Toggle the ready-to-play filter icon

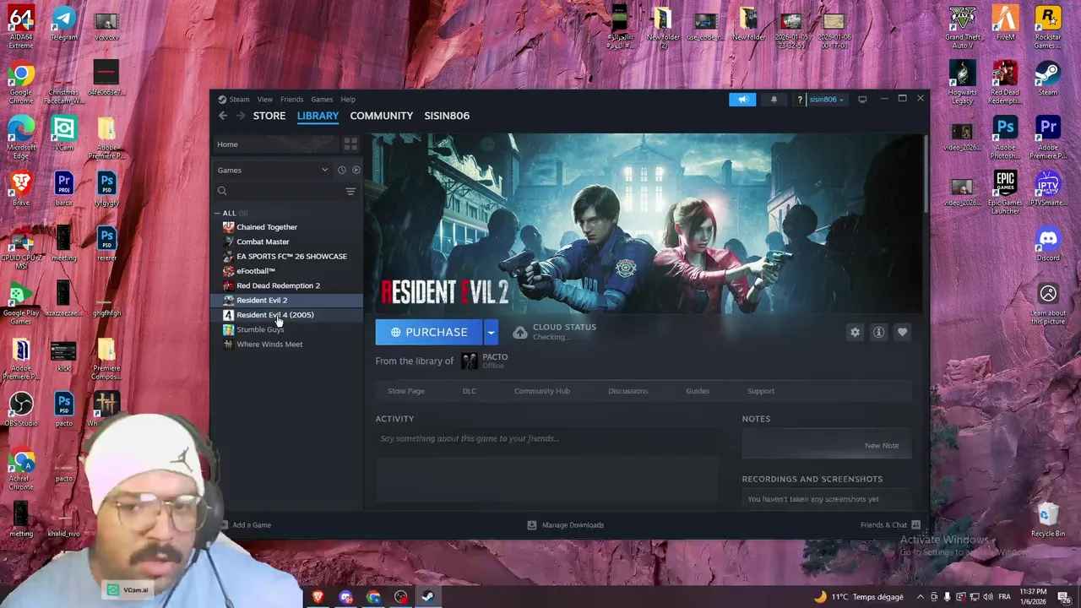point(356,170)
